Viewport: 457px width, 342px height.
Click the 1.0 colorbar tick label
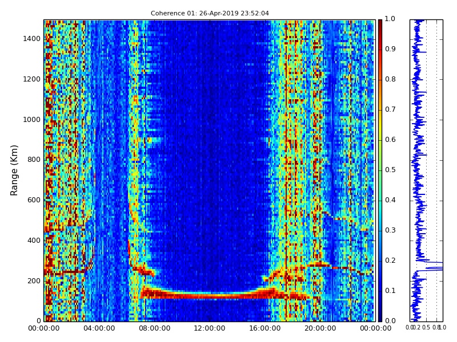click(390, 19)
